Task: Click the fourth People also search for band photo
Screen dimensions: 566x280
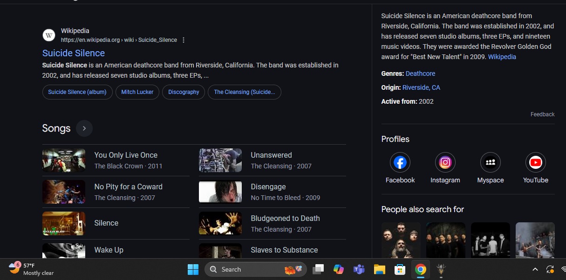Action: click(x=535, y=240)
